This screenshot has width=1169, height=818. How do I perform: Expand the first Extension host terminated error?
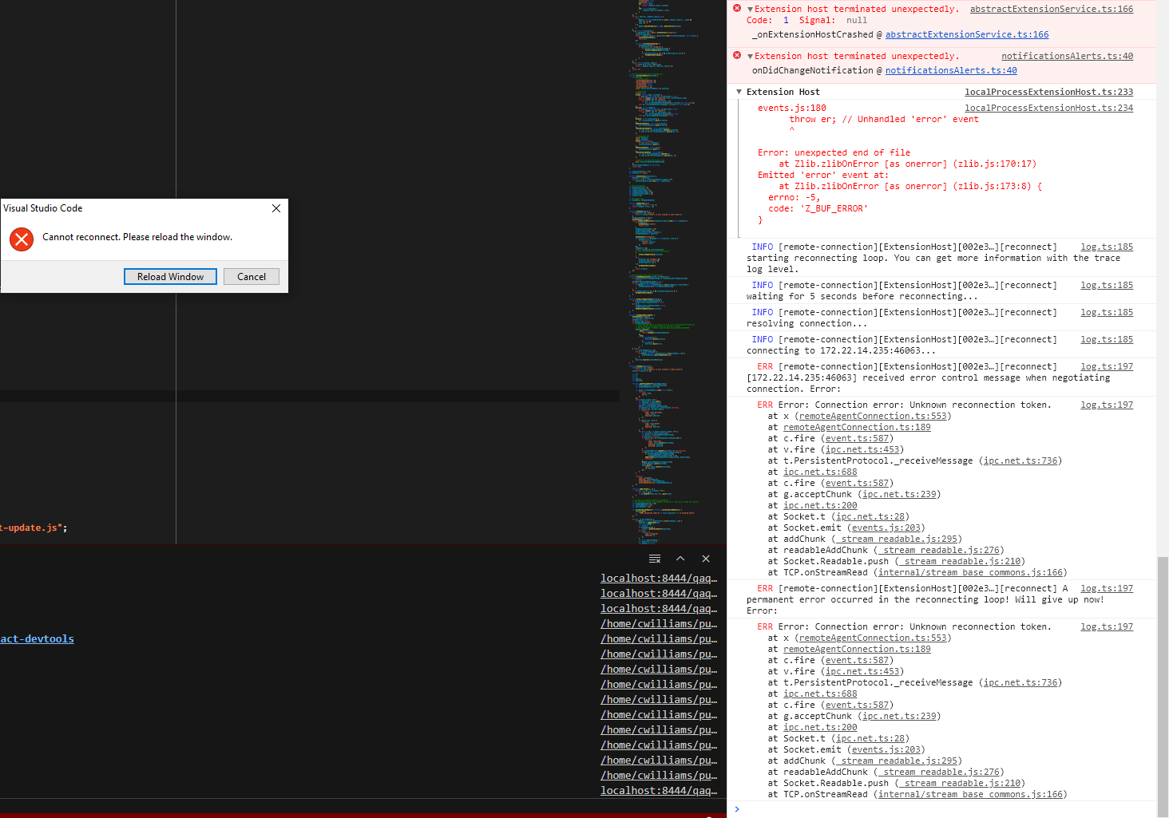coord(749,8)
